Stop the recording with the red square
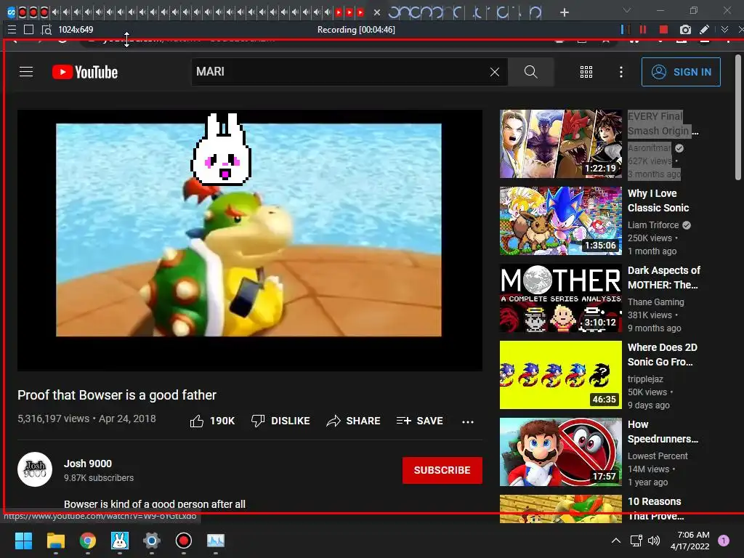 click(x=663, y=29)
